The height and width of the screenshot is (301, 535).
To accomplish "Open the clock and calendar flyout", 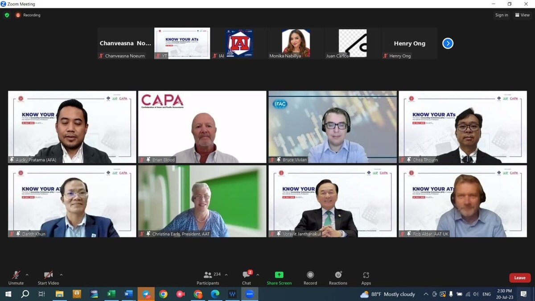I will pyautogui.click(x=505, y=294).
